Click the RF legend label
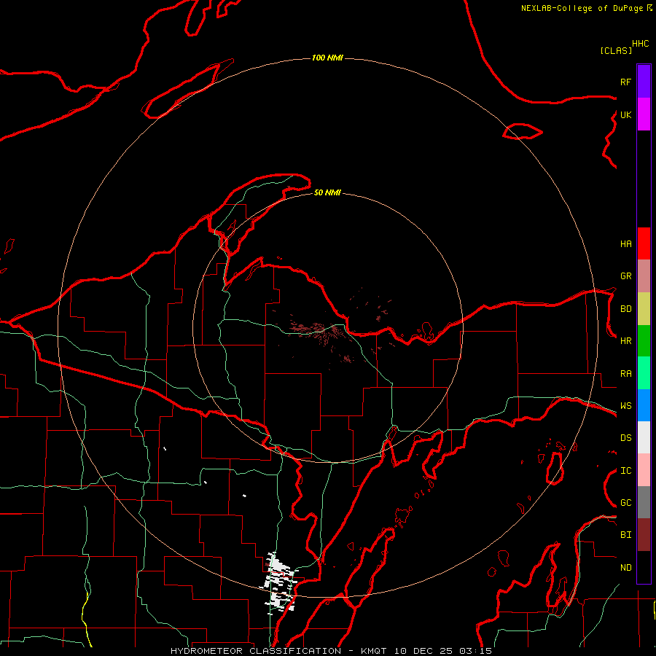The width and height of the screenshot is (656, 656). (x=625, y=82)
